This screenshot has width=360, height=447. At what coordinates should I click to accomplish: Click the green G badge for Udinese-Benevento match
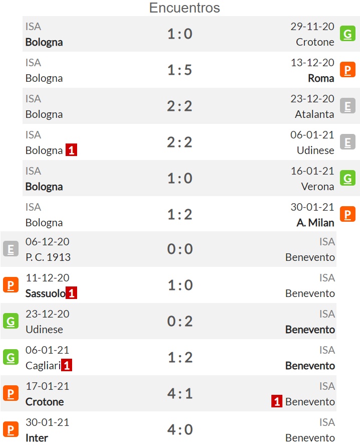coord(11,321)
